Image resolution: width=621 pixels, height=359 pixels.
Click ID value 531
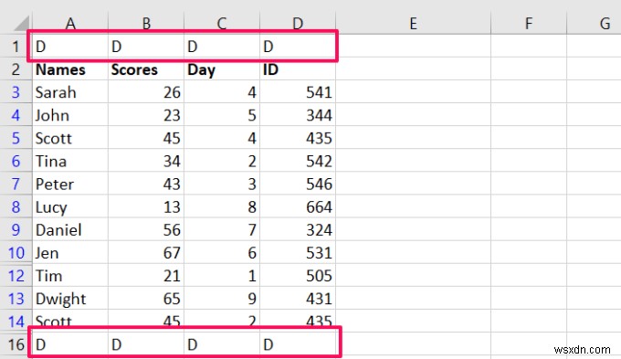point(298,253)
